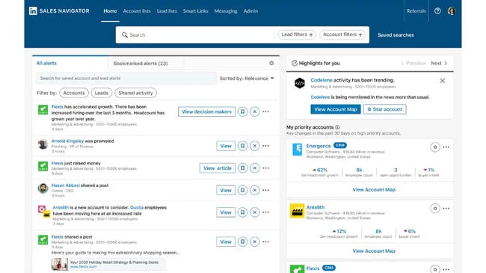
Task: Open Messaging in navigation
Action: click(226, 11)
